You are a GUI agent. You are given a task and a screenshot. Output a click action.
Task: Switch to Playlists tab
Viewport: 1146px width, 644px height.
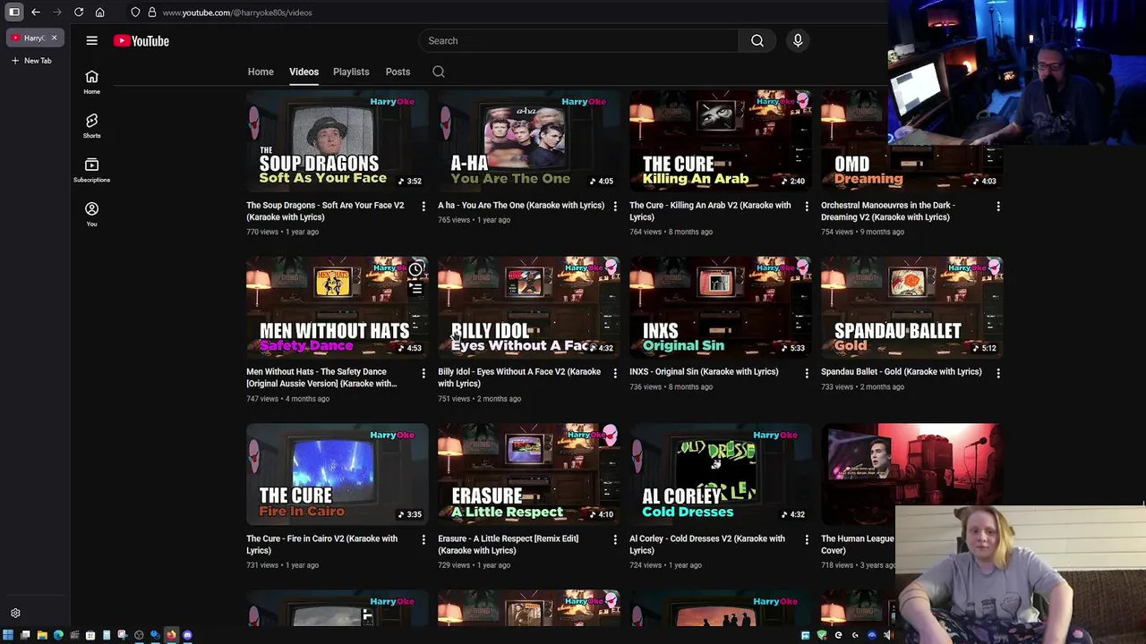pos(351,72)
